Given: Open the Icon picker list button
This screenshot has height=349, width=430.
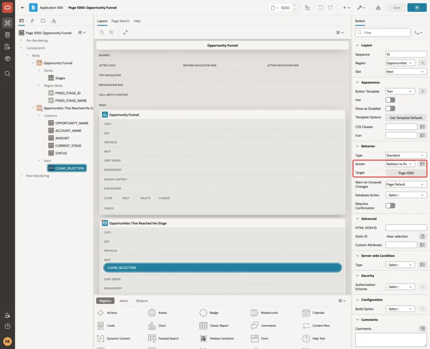Looking at the screenshot, I should [x=422, y=135].
